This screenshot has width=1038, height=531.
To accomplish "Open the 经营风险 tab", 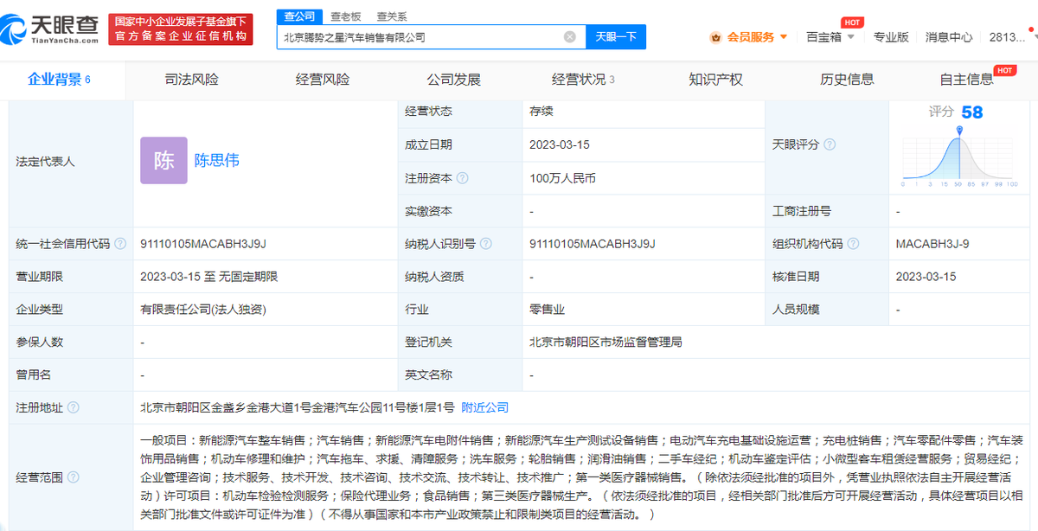I will 323,80.
